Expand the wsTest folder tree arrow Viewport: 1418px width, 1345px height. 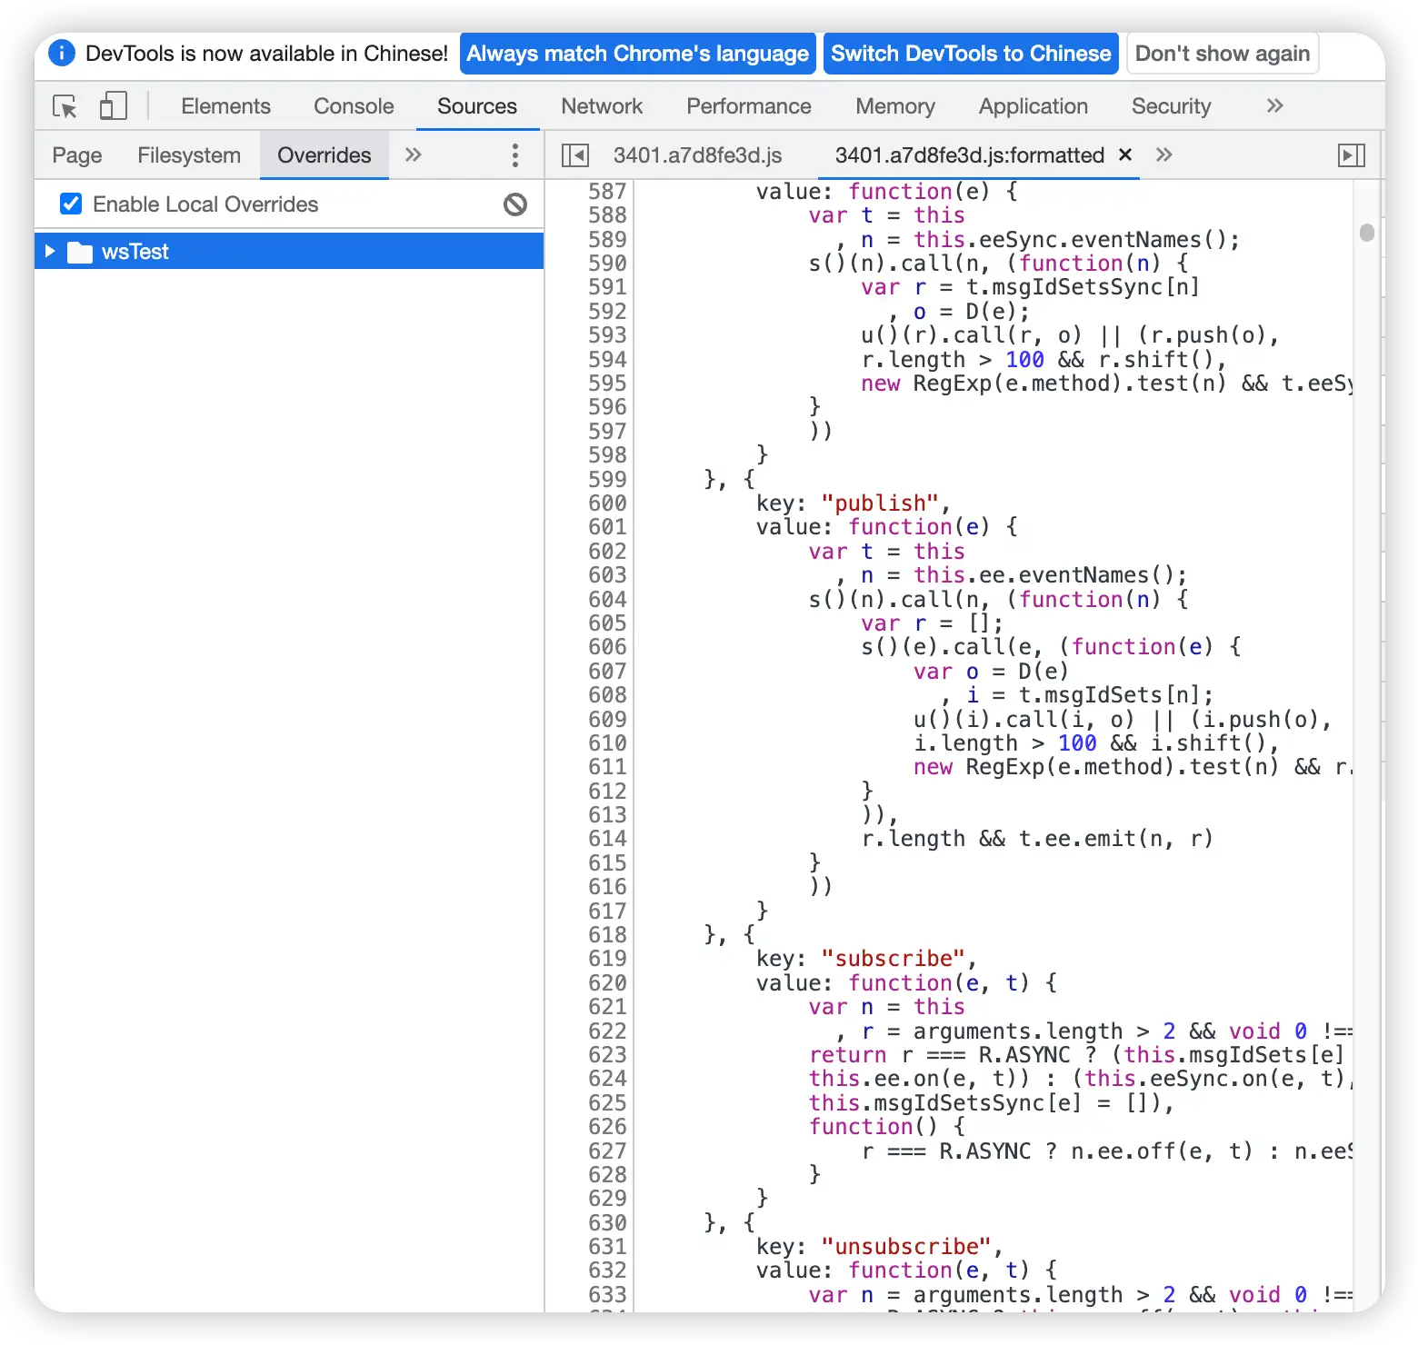pyautogui.click(x=50, y=251)
